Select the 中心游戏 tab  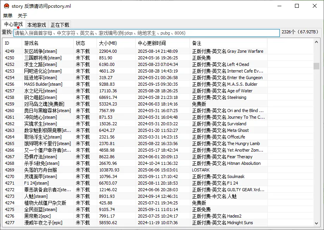tap(13, 24)
